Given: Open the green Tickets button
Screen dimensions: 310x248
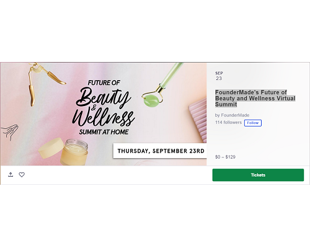Looking at the screenshot, I should coord(258,175).
